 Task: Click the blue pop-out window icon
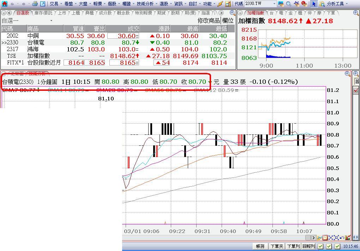pos(43,4)
